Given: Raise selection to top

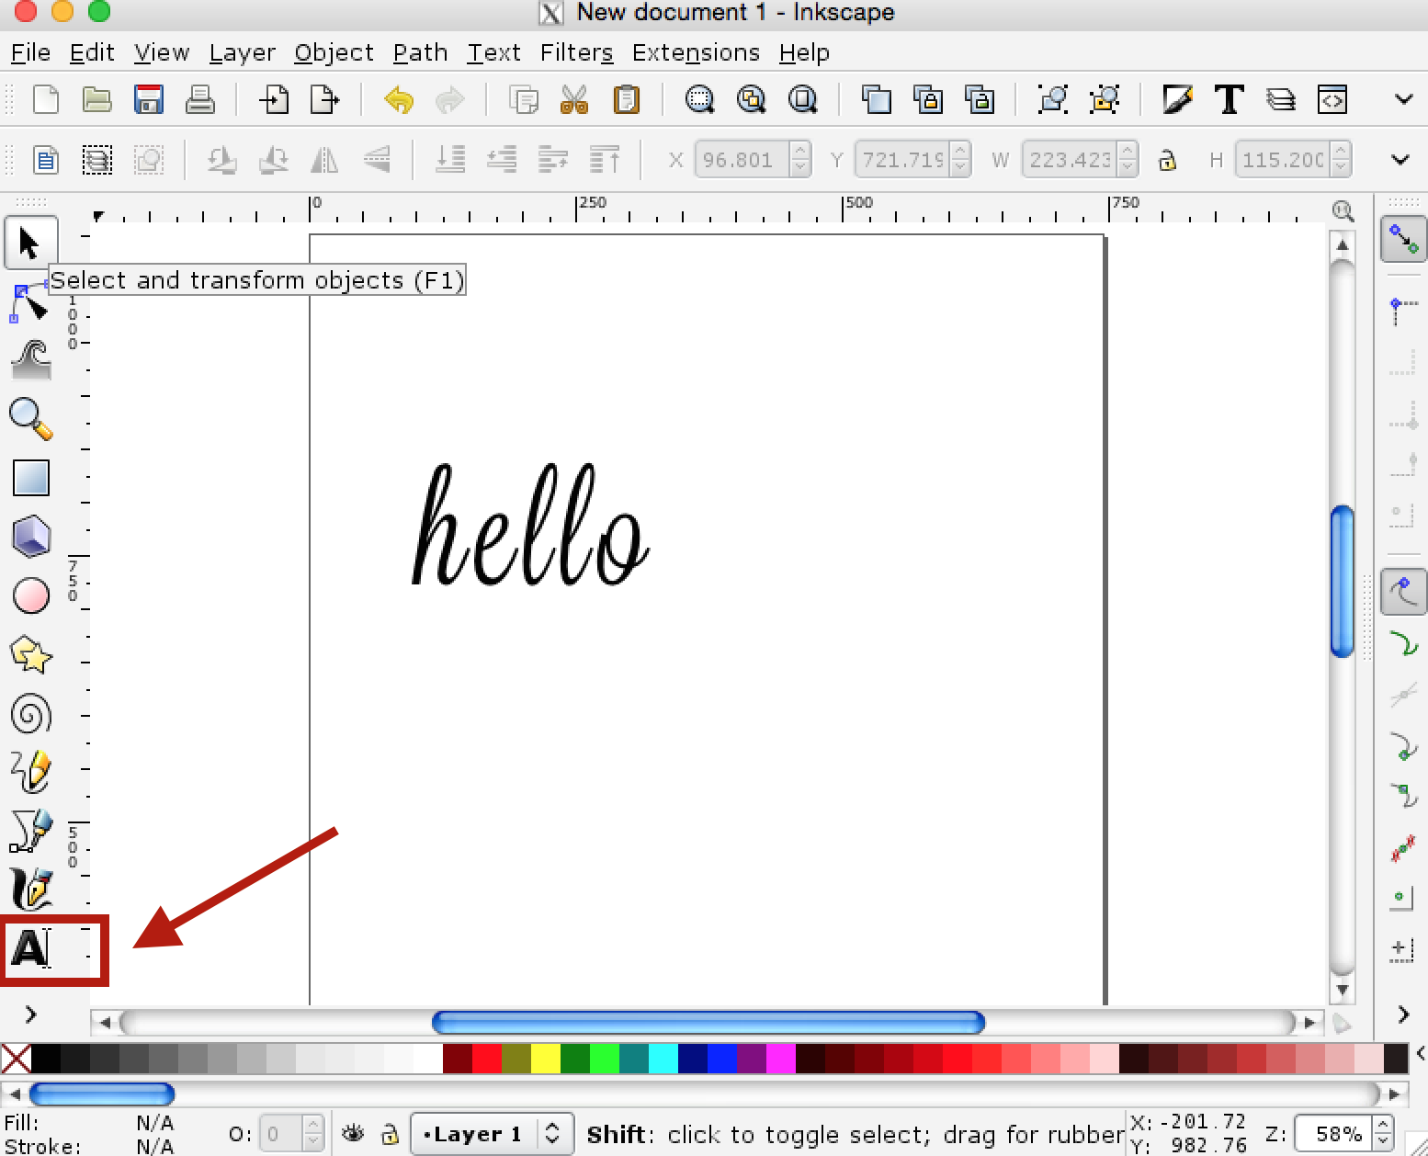Looking at the screenshot, I should (x=604, y=160).
